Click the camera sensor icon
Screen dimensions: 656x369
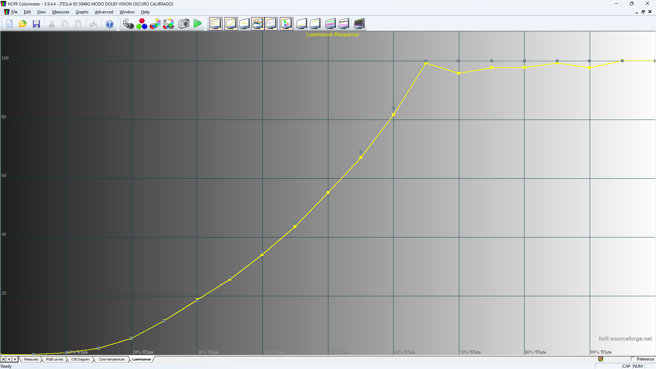(183, 24)
